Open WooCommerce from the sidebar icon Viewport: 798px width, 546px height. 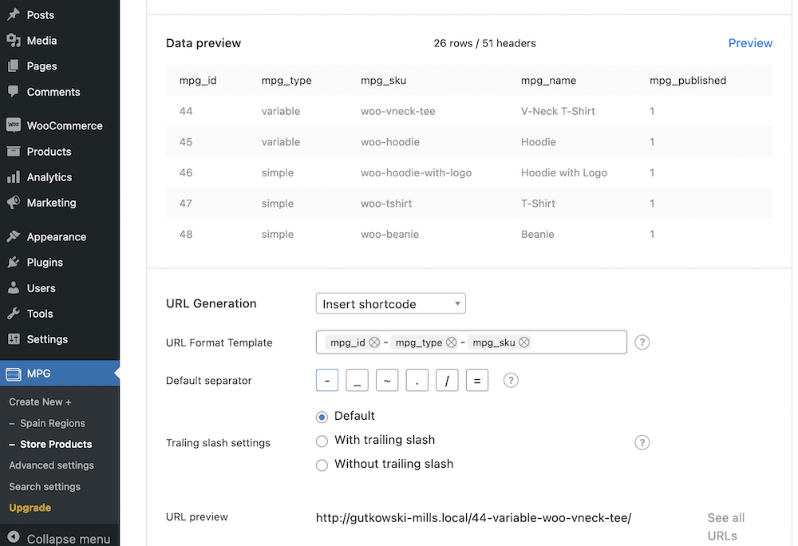pos(15,125)
